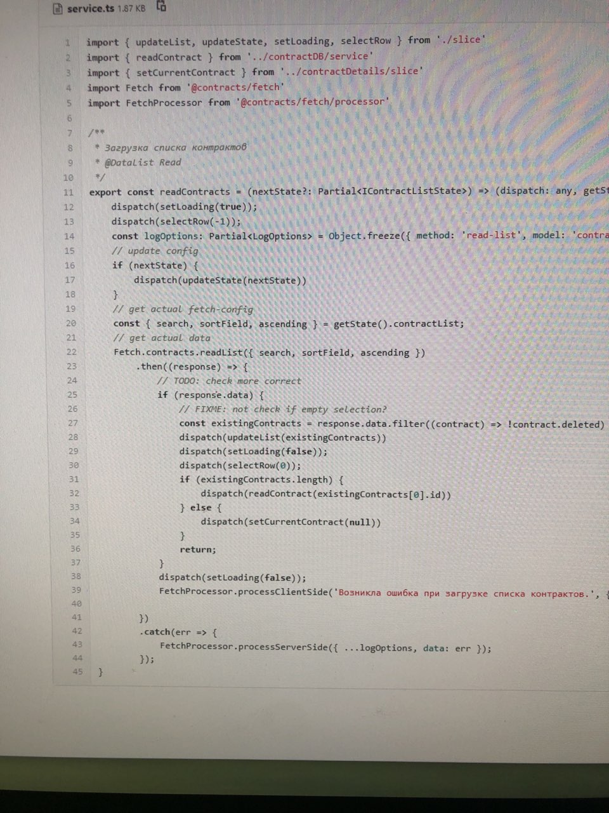
Task: Click '} else {' on line 33
Action: [201, 507]
